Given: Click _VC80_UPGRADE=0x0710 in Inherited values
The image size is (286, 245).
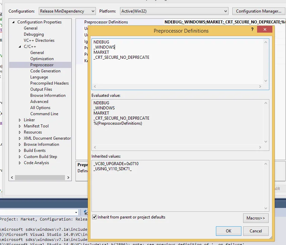Looking at the screenshot, I should [116, 164].
